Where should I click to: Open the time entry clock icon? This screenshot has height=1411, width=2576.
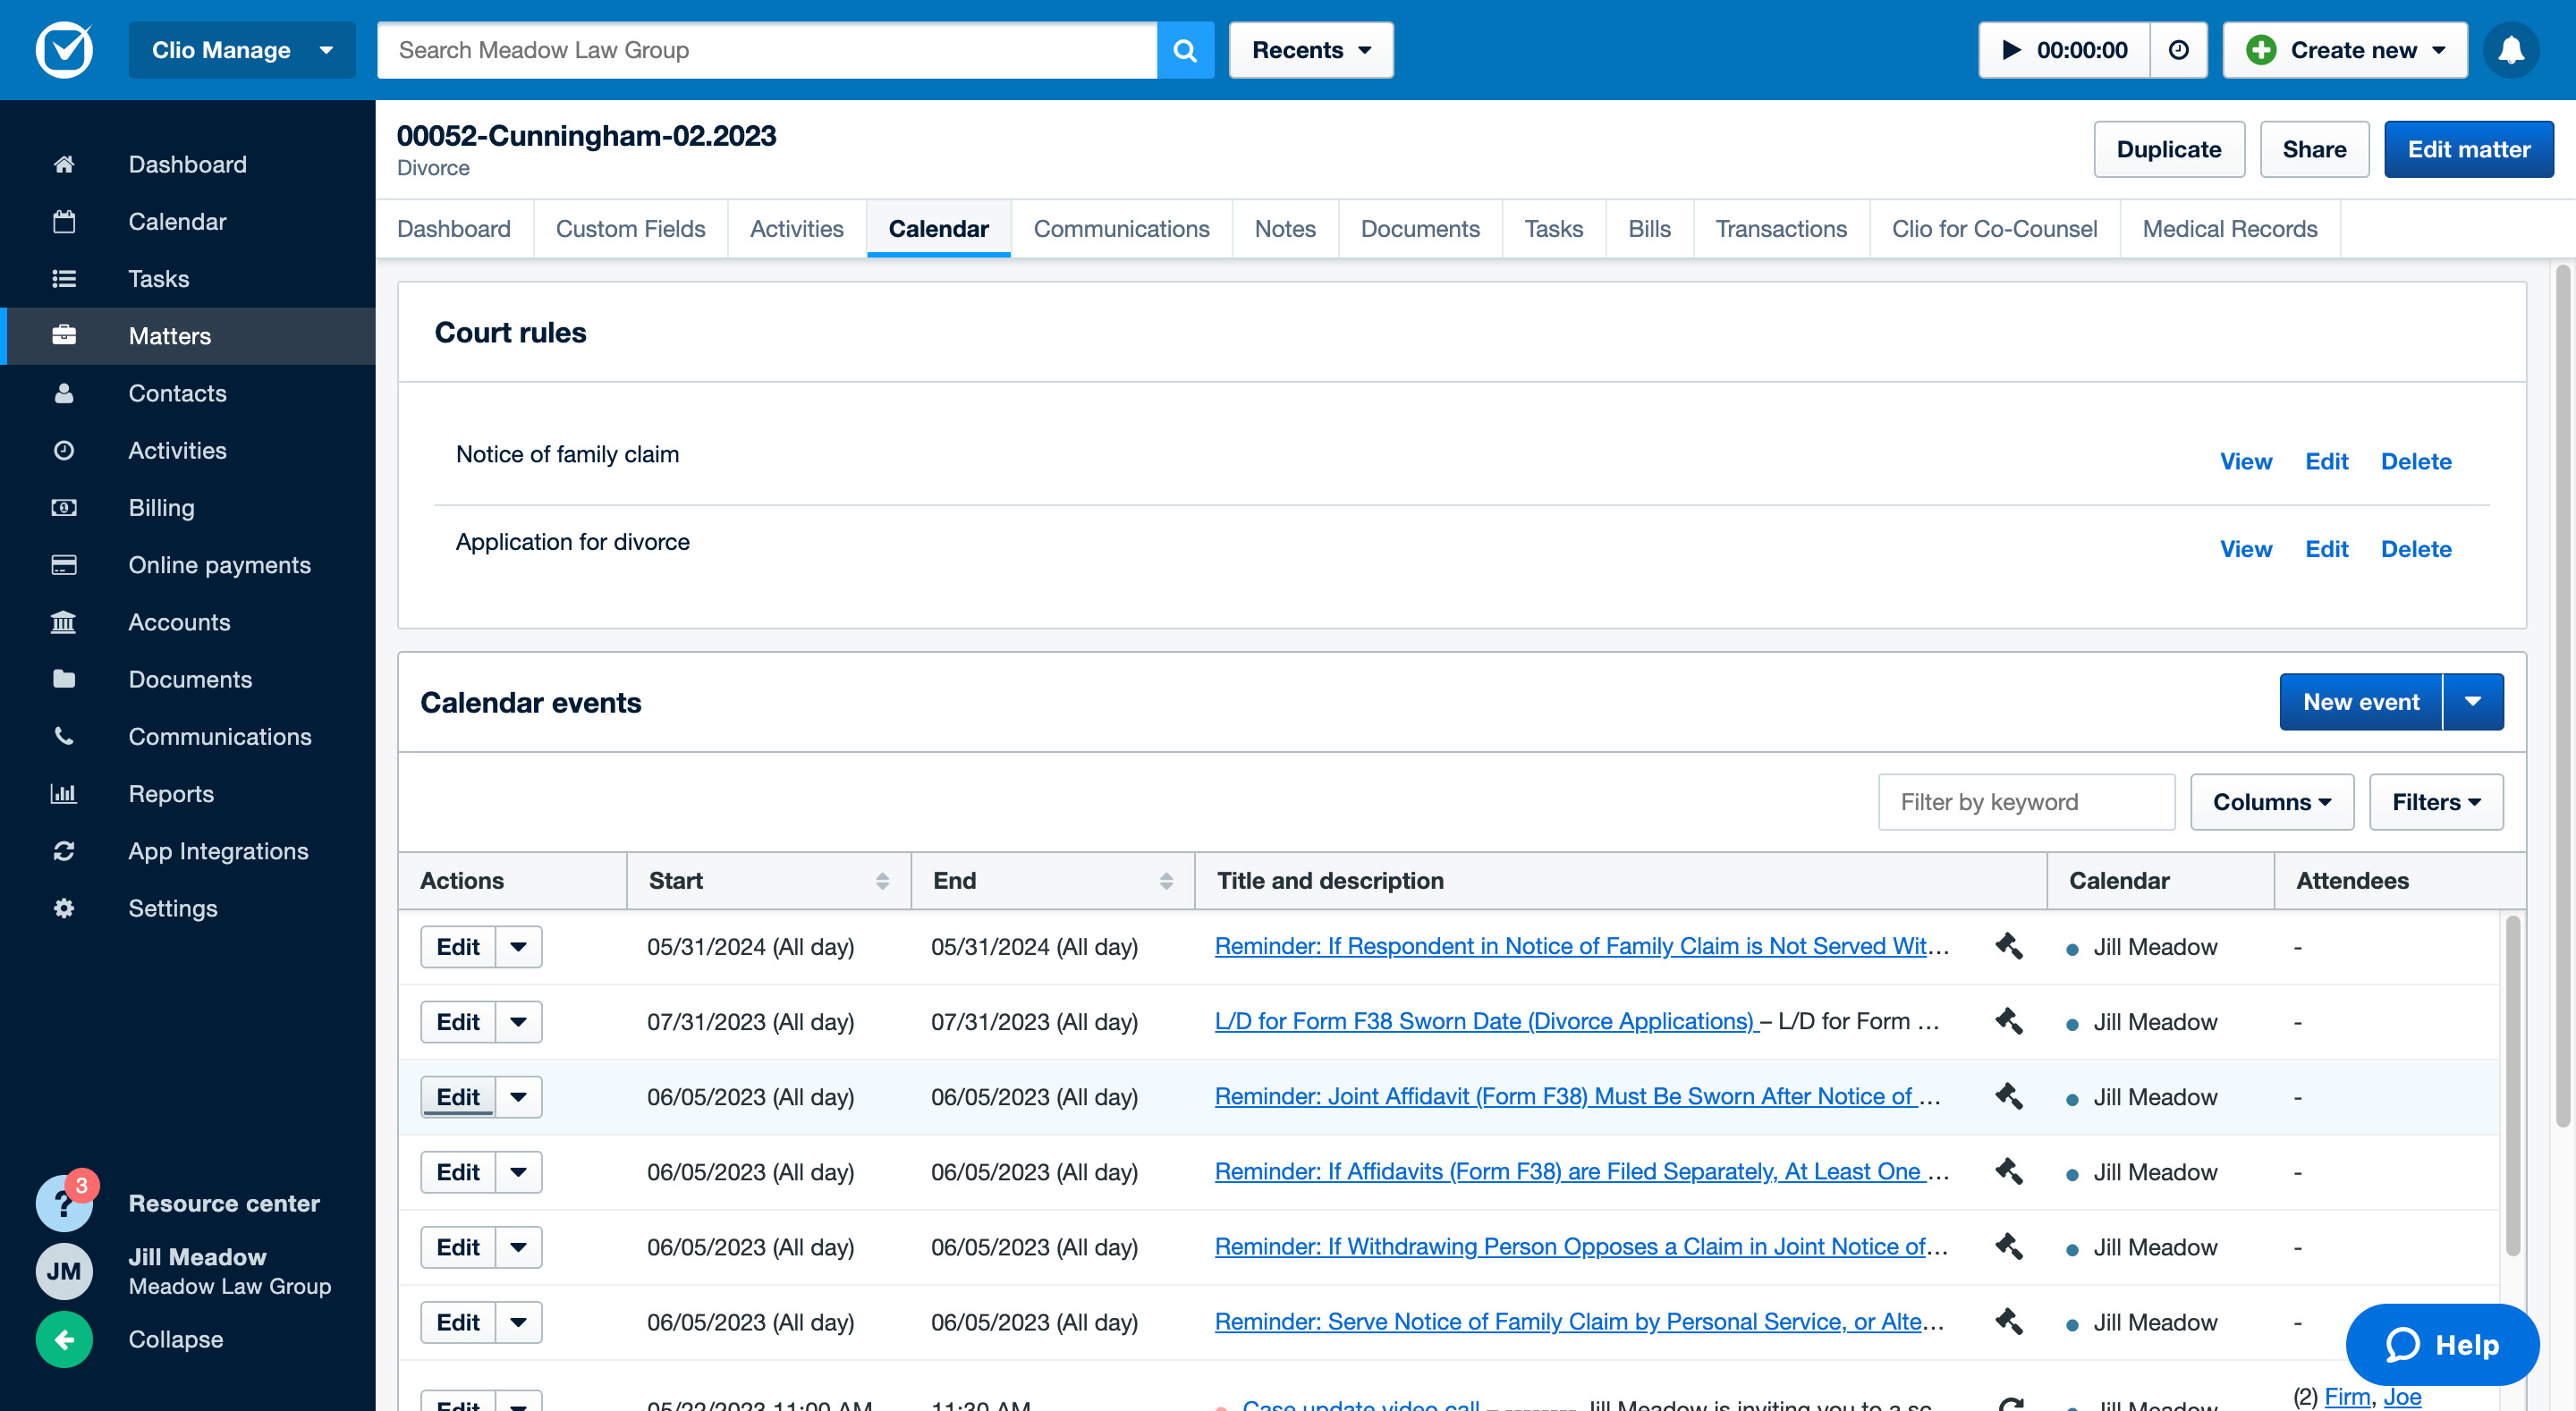[2179, 50]
